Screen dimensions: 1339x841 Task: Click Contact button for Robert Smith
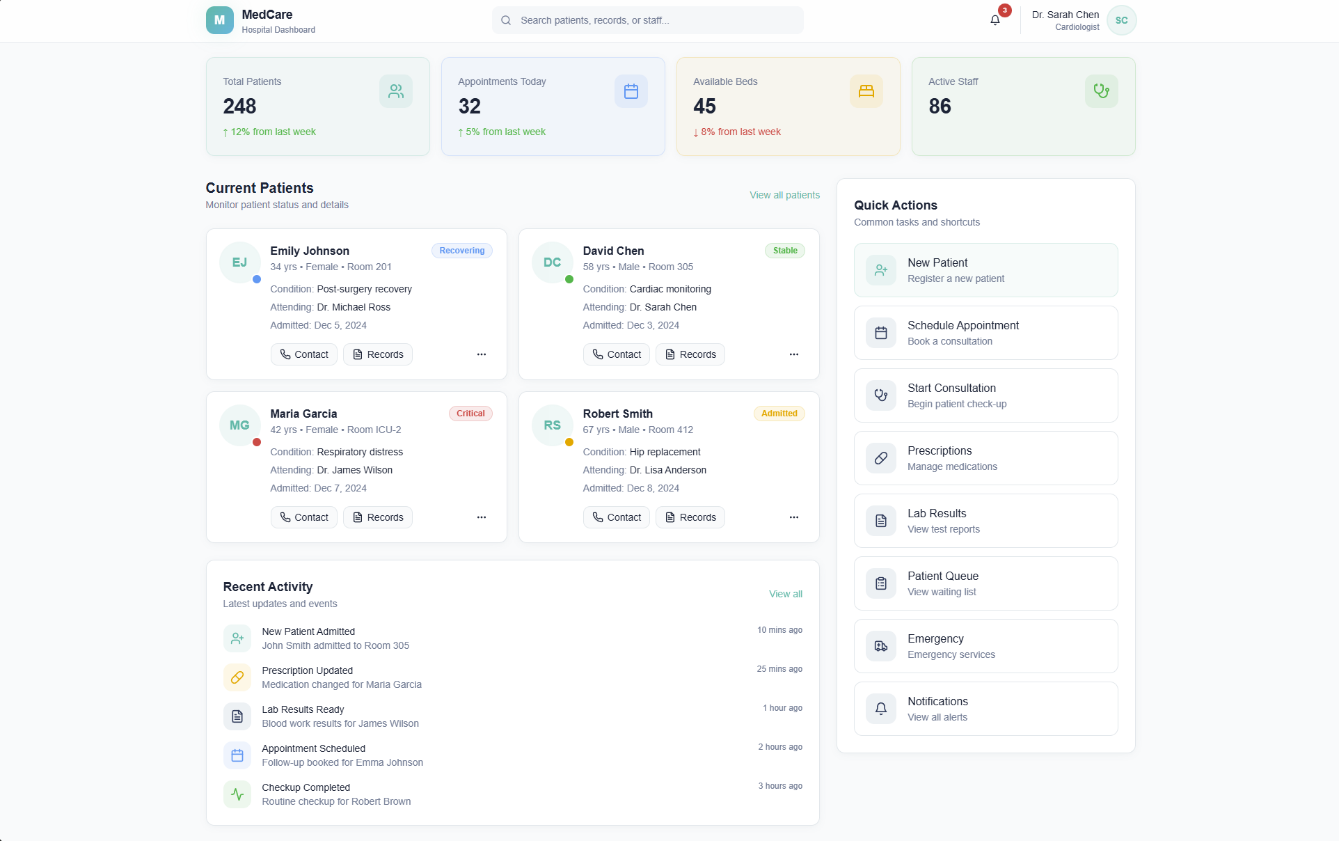(x=616, y=517)
